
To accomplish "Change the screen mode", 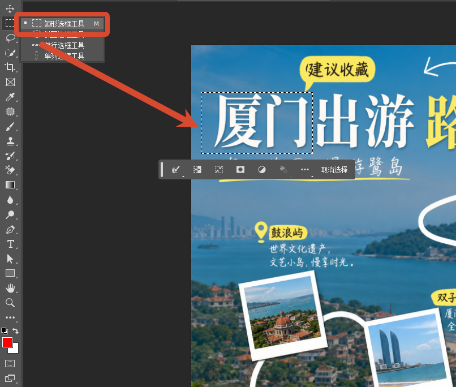I will pyautogui.click(x=10, y=379).
